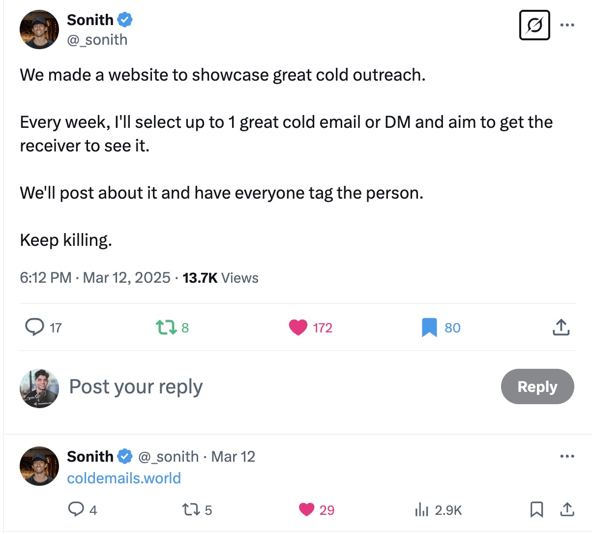Screen dimensions: 592x534
Task: Open the Grok analysis icon on the post
Action: coord(534,25)
